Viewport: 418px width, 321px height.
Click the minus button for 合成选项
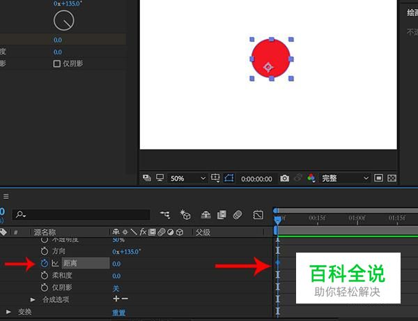[125, 299]
